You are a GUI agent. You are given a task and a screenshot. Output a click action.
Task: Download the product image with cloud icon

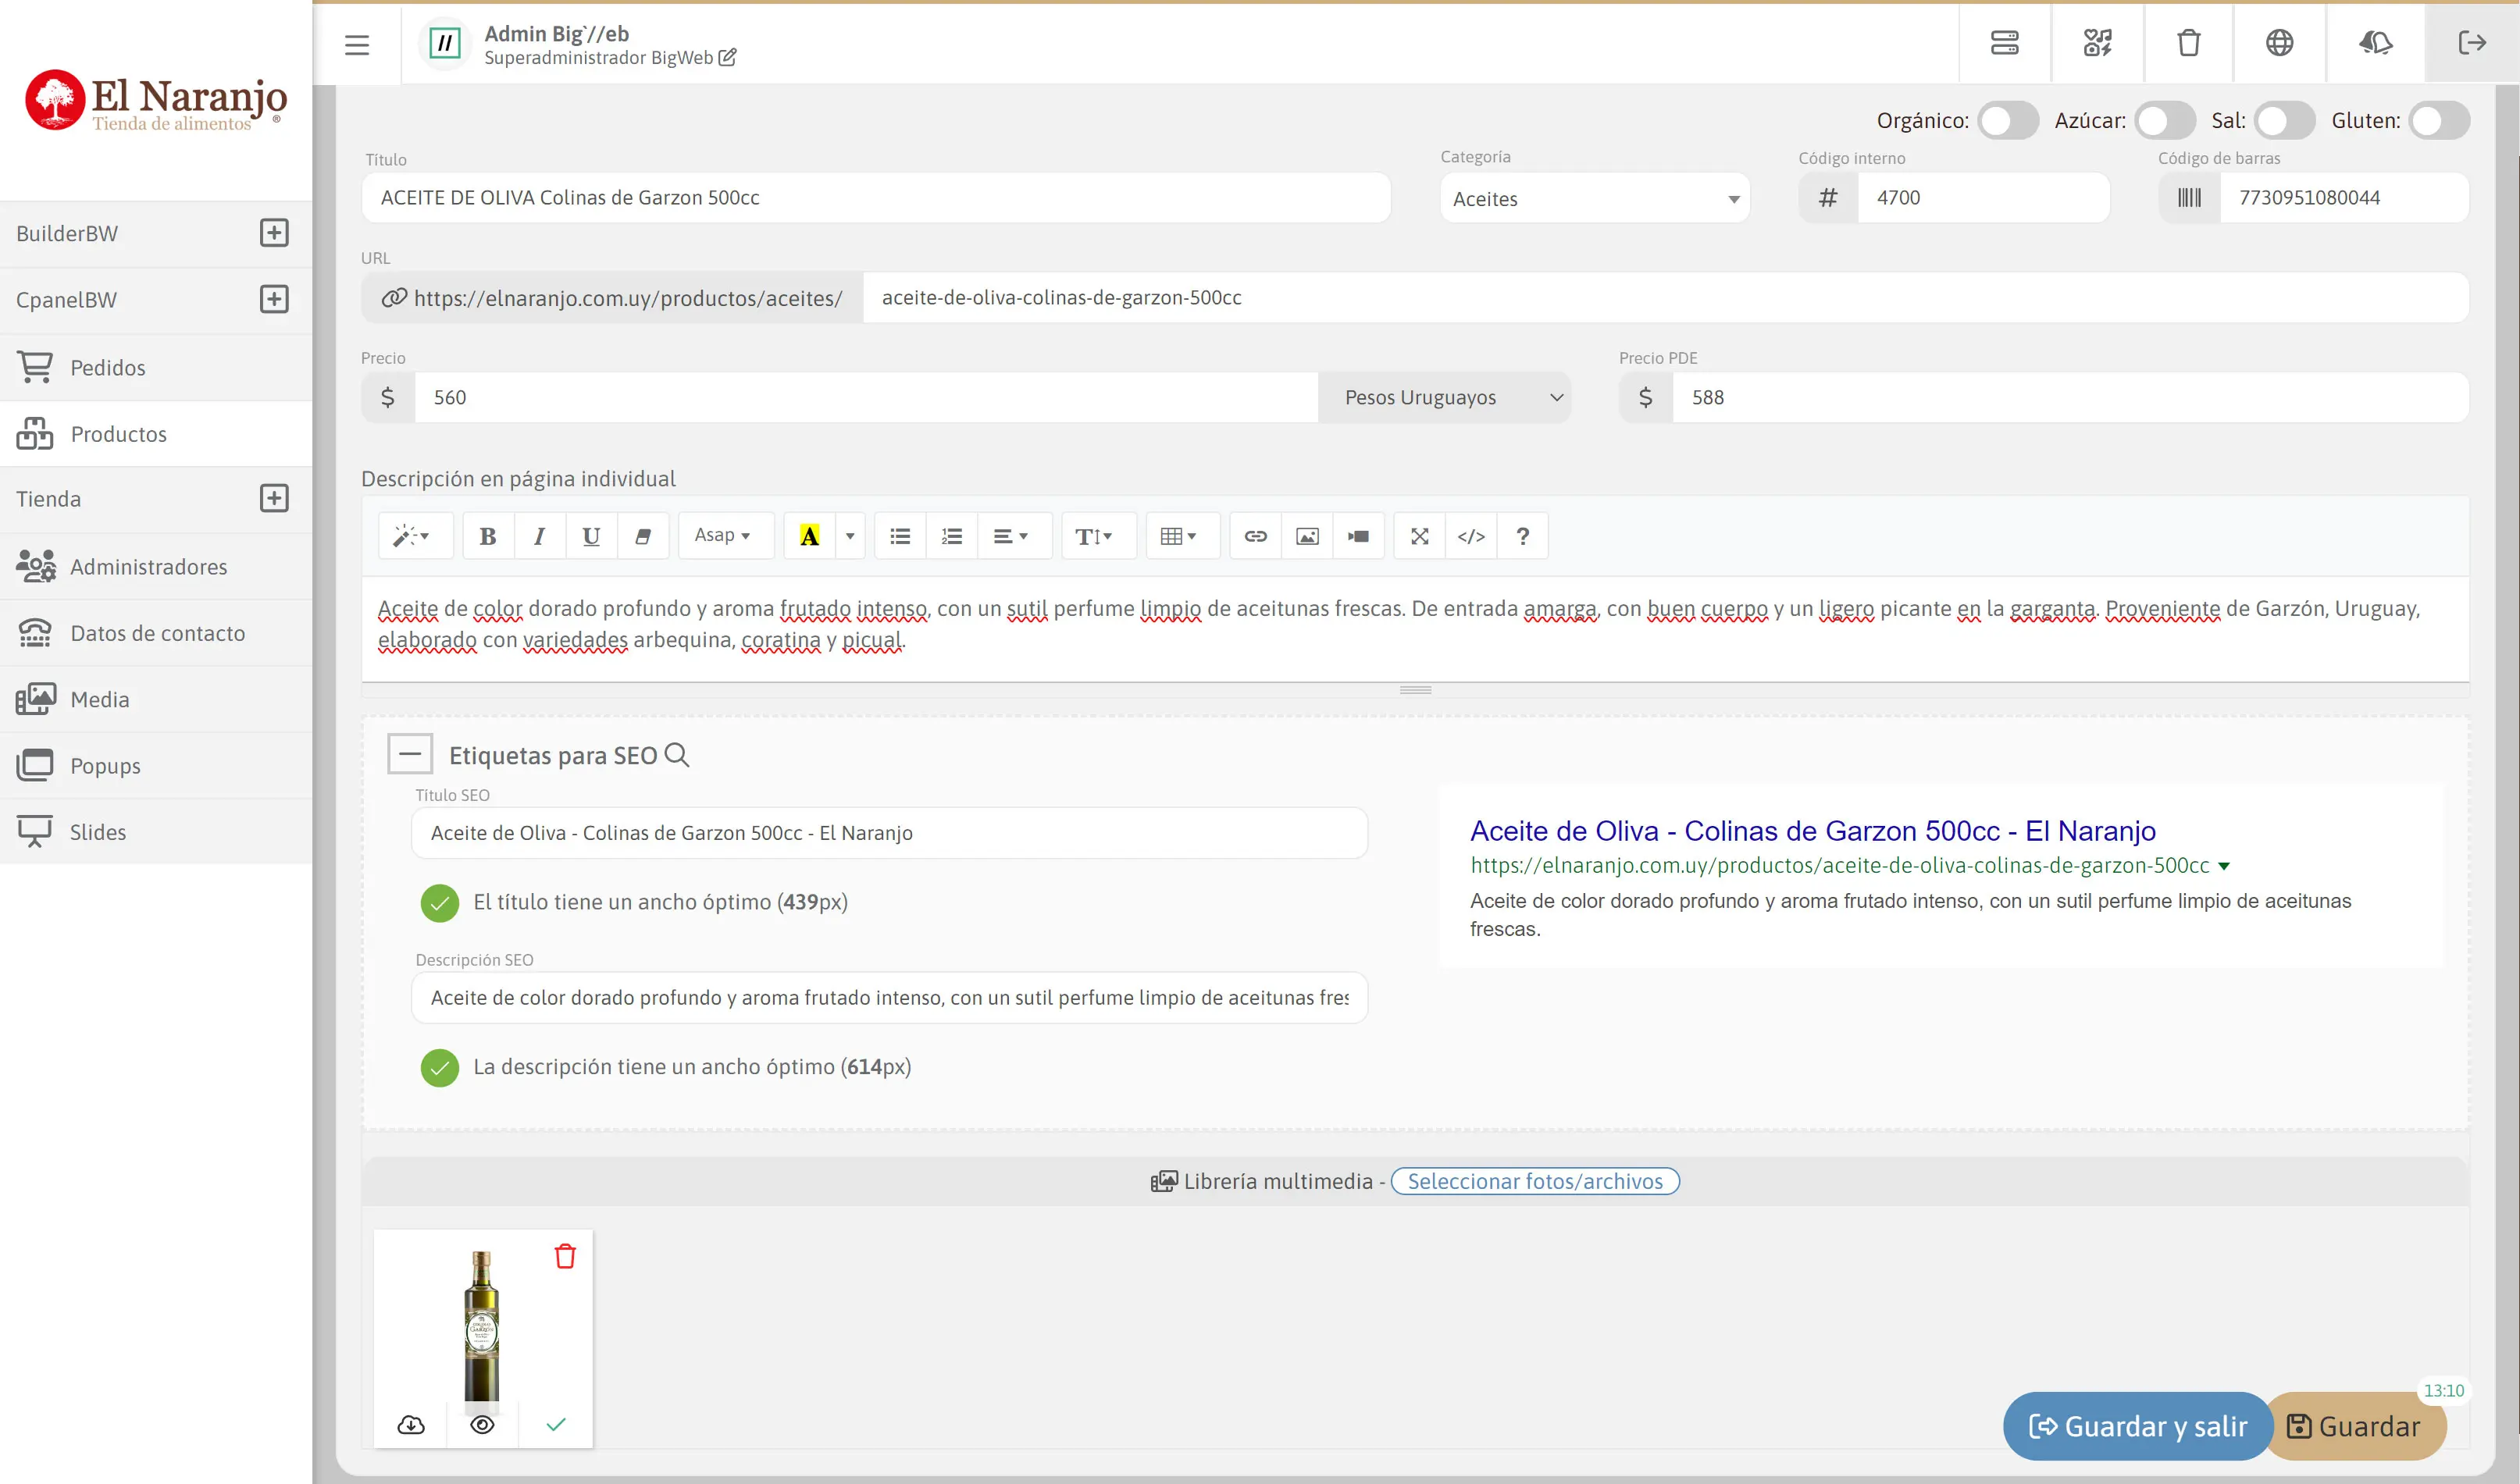412,1424
